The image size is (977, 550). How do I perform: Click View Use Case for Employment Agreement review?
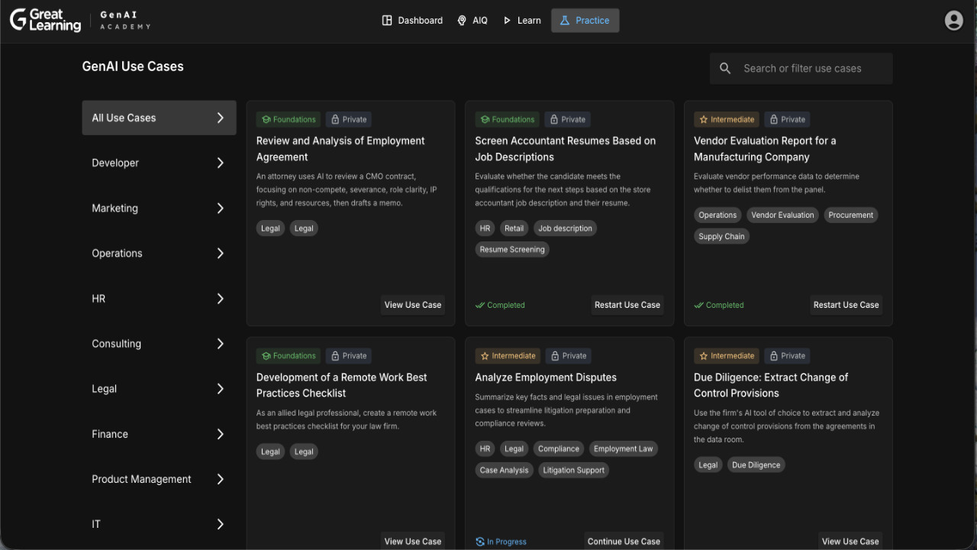[412, 305]
